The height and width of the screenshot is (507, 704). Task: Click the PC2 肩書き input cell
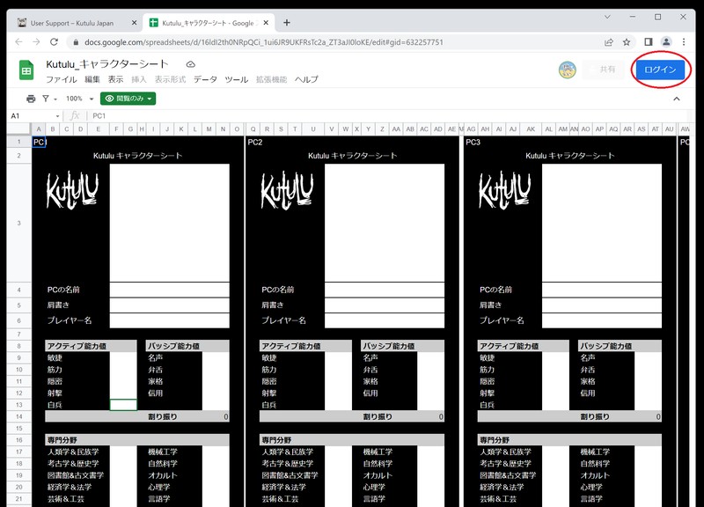[385, 305]
